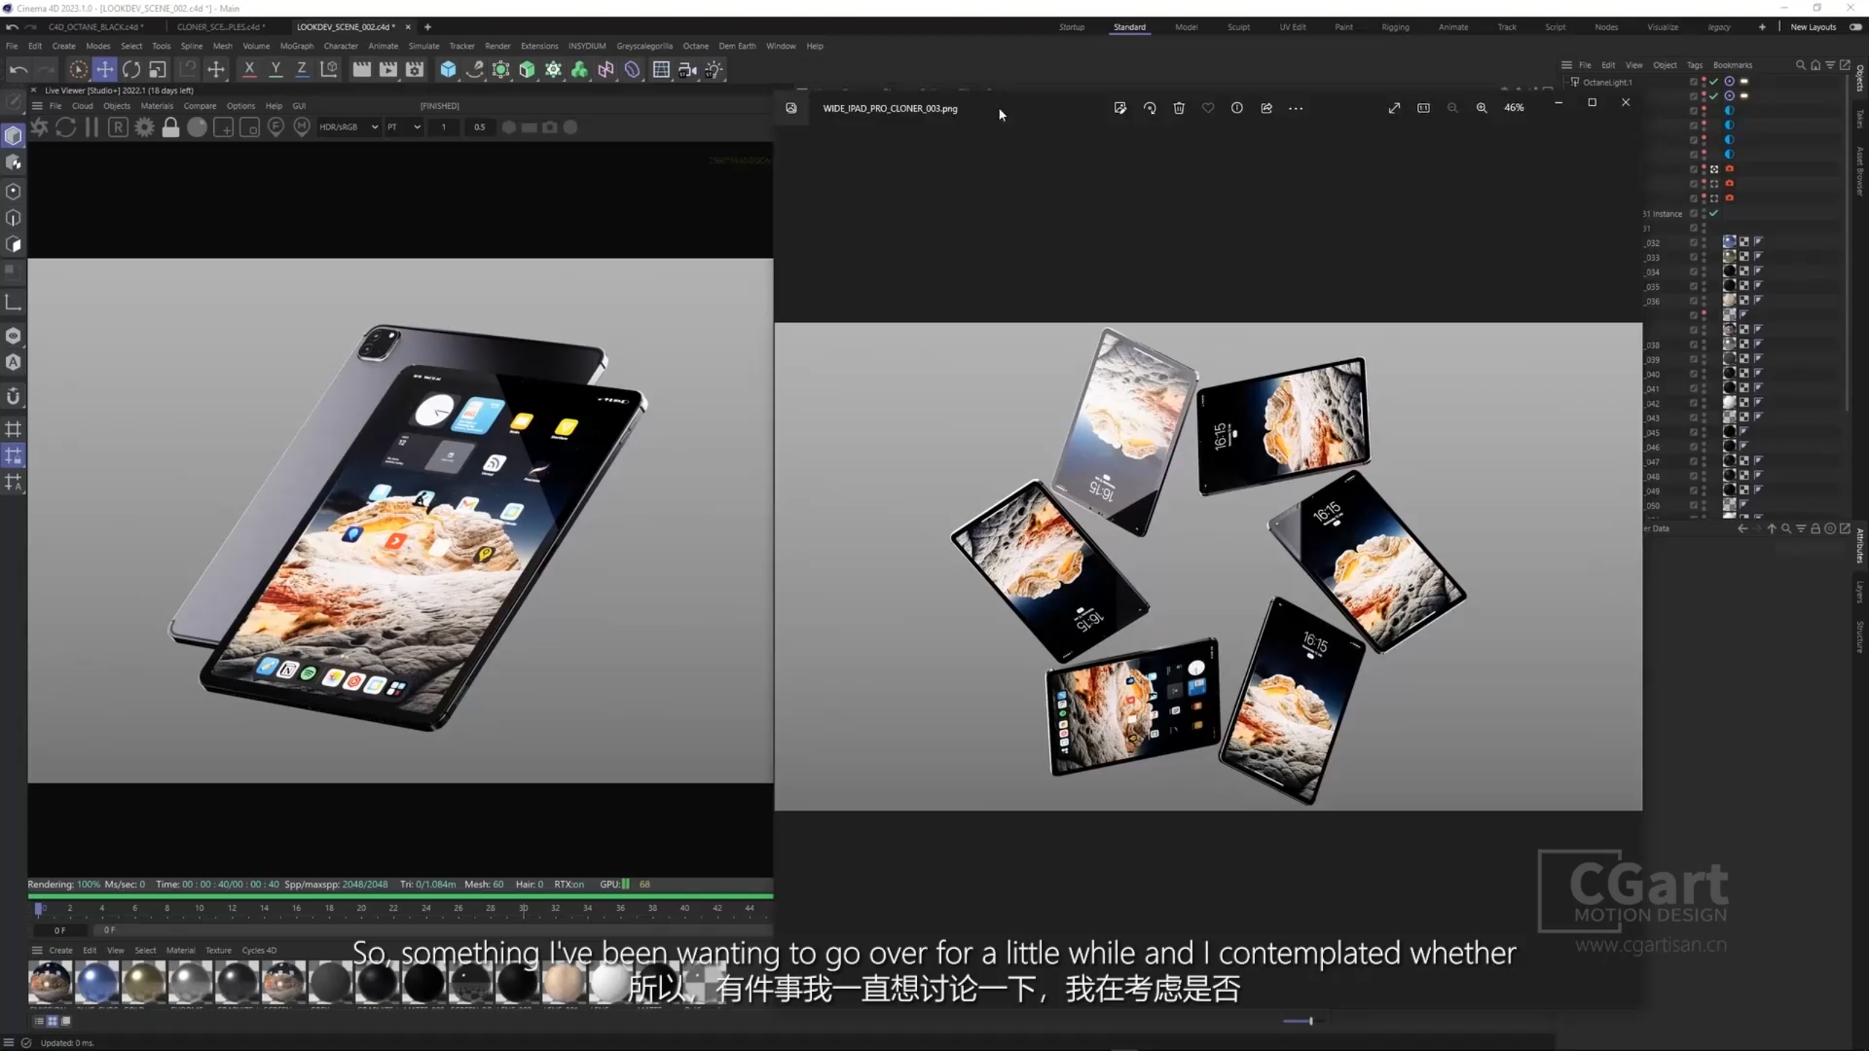Toggle the lock resolution padlock in Live Viewer
The height and width of the screenshot is (1051, 1869).
(171, 127)
